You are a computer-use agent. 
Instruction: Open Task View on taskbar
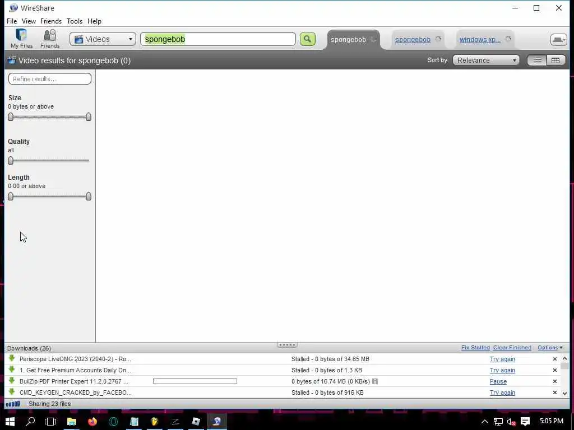point(50,422)
